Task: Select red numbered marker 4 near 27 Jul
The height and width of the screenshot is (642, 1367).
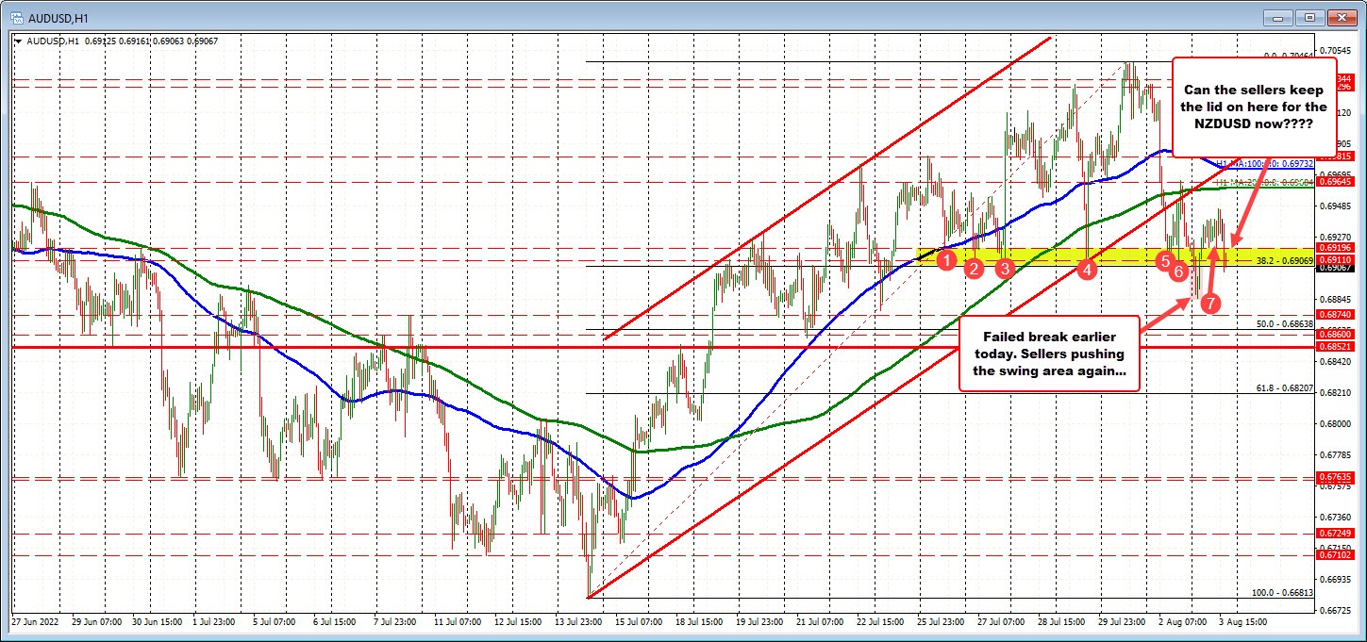Action: (x=1087, y=270)
